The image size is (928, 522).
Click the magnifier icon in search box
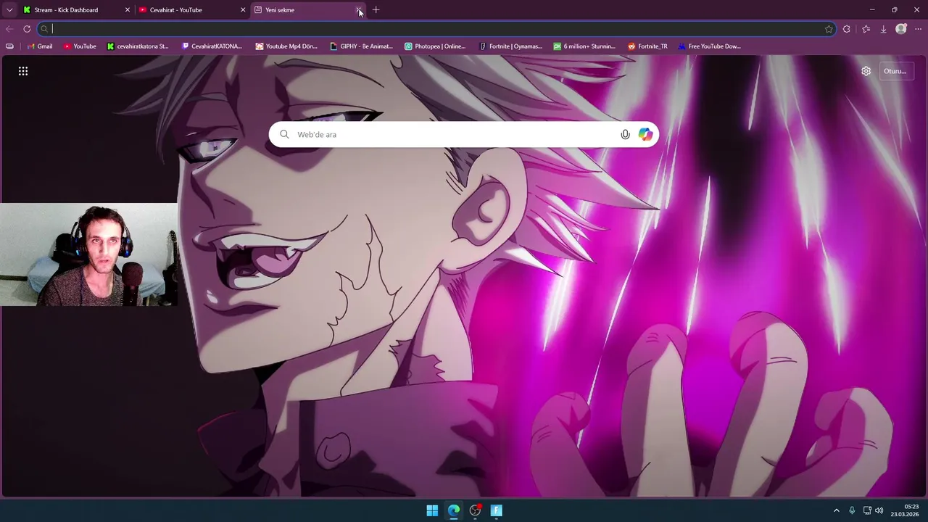tap(284, 134)
